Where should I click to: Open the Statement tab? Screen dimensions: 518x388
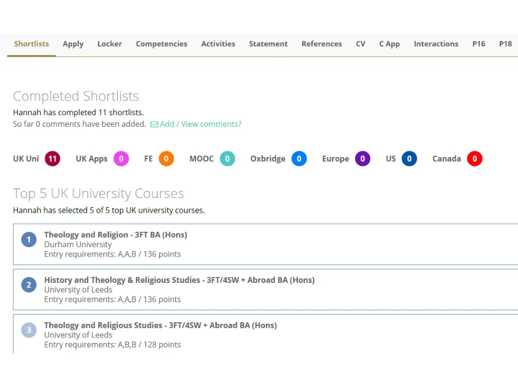pyautogui.click(x=268, y=44)
